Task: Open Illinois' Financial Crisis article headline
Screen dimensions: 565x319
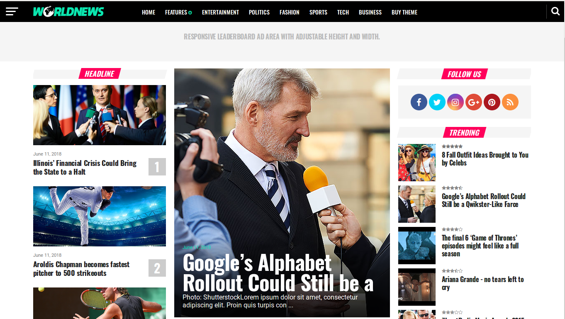Action: click(85, 168)
